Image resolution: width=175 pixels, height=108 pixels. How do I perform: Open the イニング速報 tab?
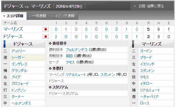coord(63,16)
